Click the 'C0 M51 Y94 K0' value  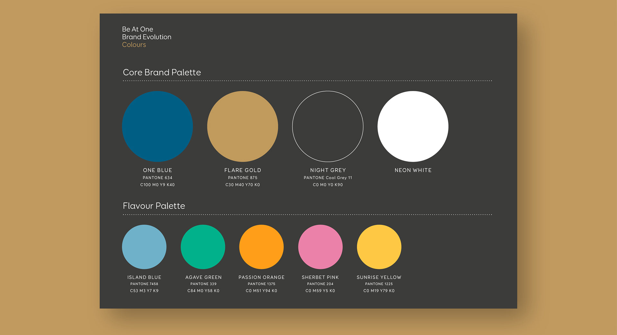(x=262, y=291)
